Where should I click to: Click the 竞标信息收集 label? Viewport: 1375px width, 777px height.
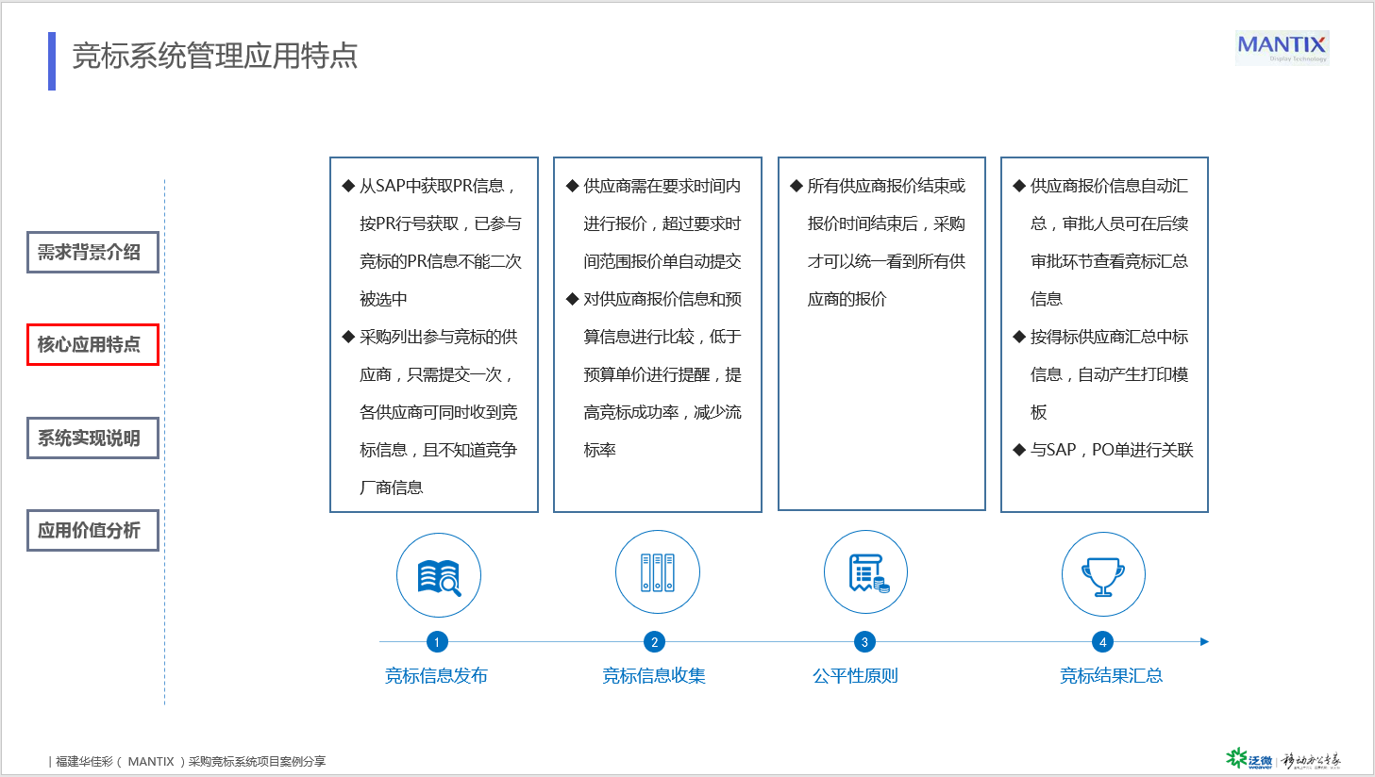[x=654, y=675]
